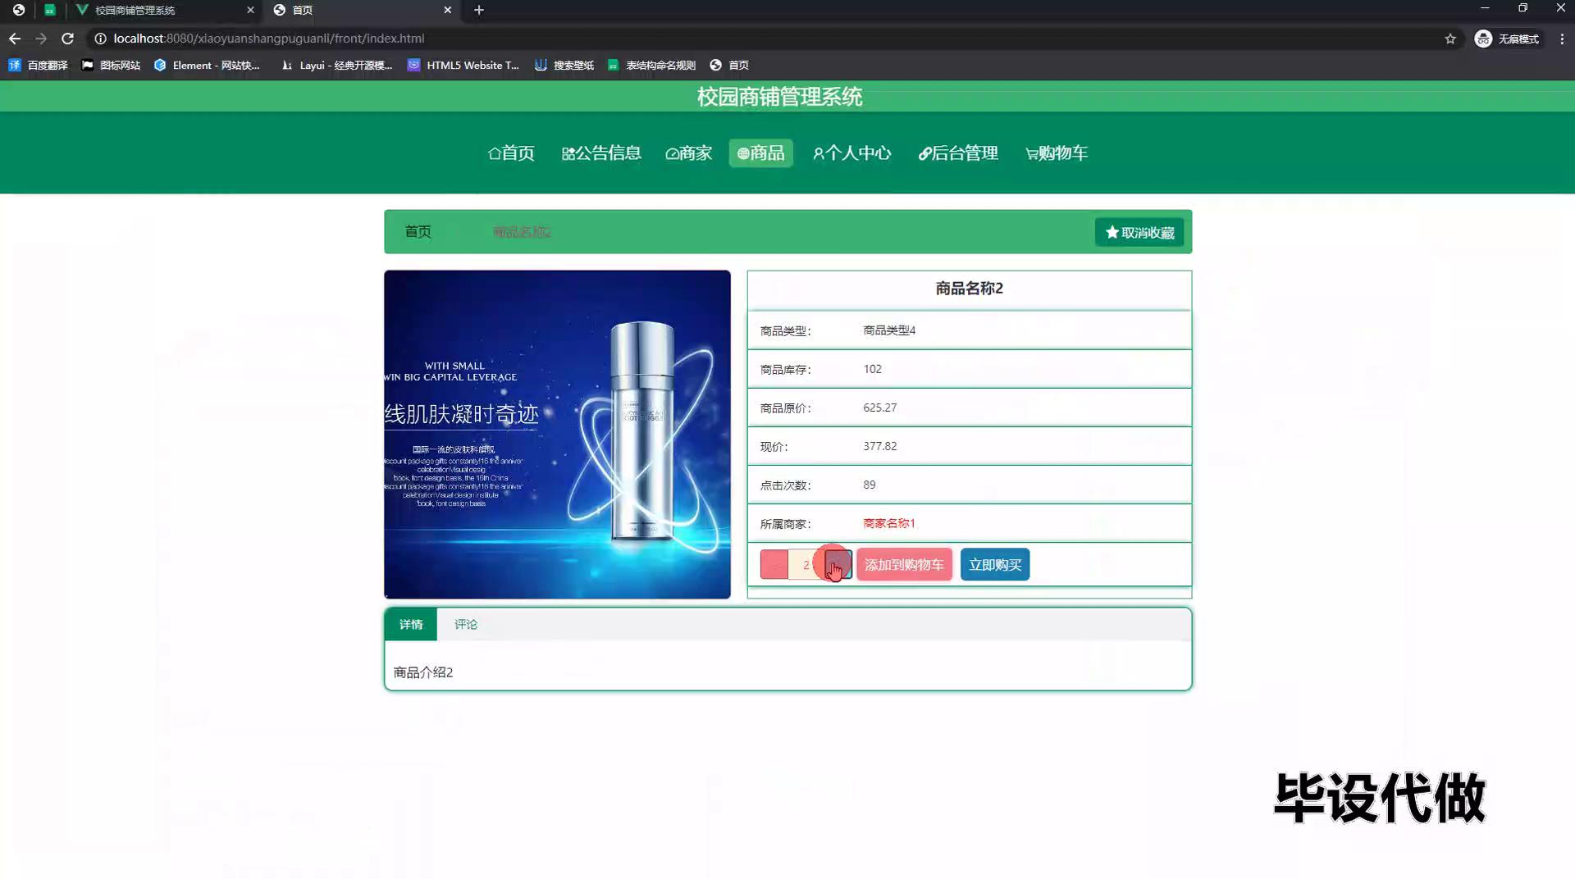The height and width of the screenshot is (879, 1575).
Task: Go to 购物车 in the navigation
Action: 1057,153
